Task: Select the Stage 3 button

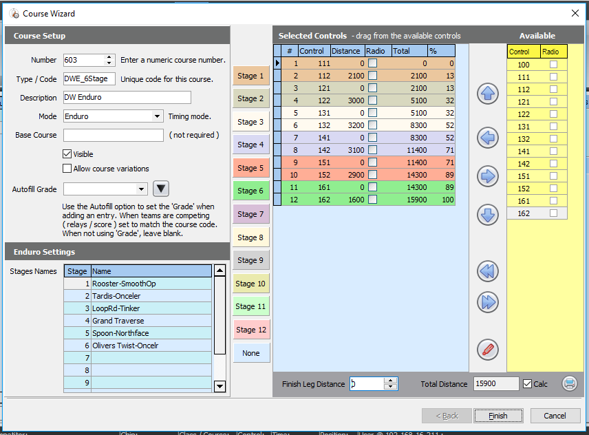Action: coord(250,122)
